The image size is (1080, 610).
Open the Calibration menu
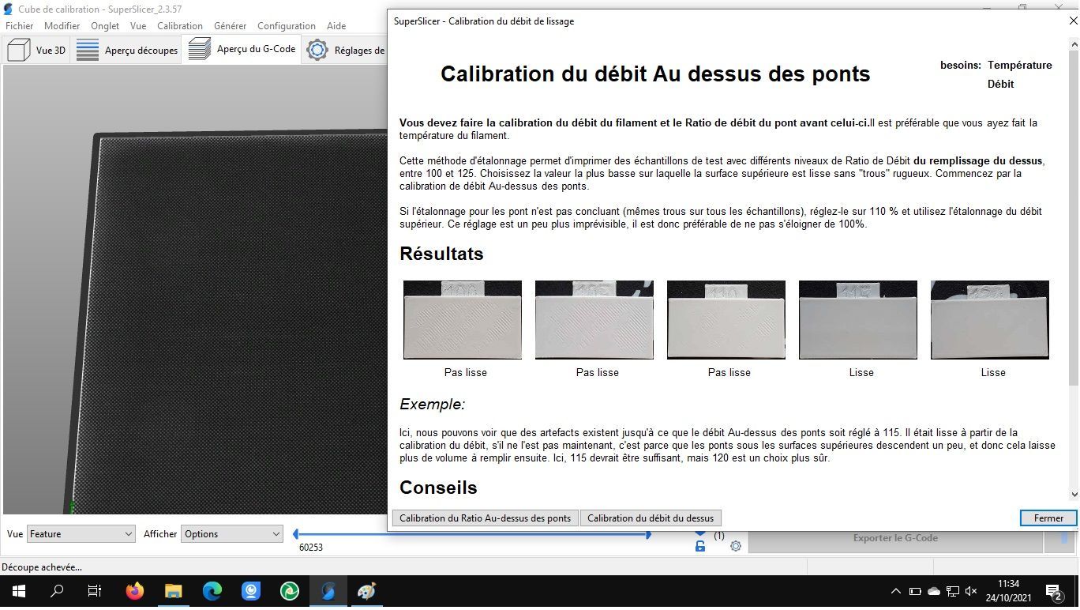click(x=180, y=25)
